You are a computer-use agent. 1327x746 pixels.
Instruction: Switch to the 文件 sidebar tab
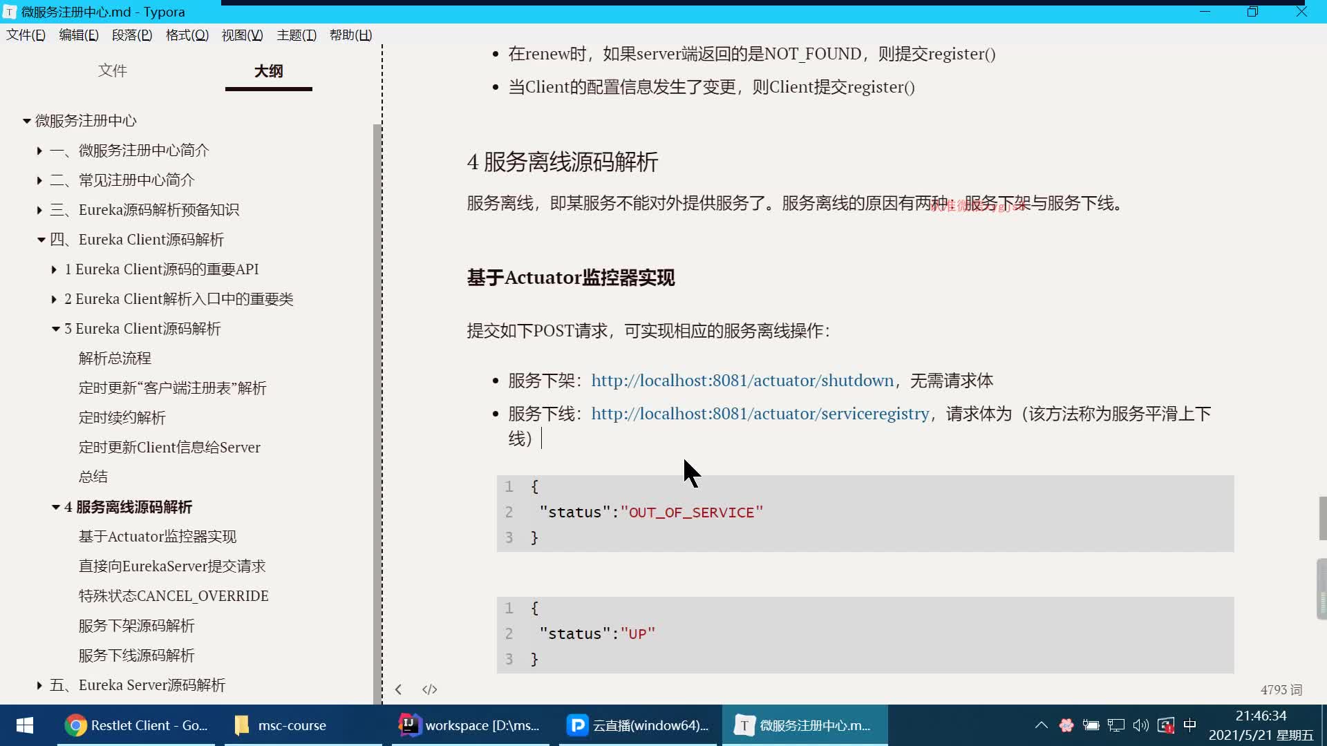pos(113,70)
